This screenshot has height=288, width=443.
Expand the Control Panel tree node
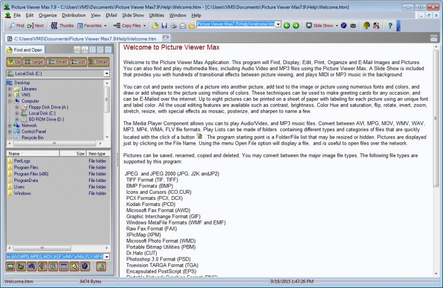coord(10,132)
